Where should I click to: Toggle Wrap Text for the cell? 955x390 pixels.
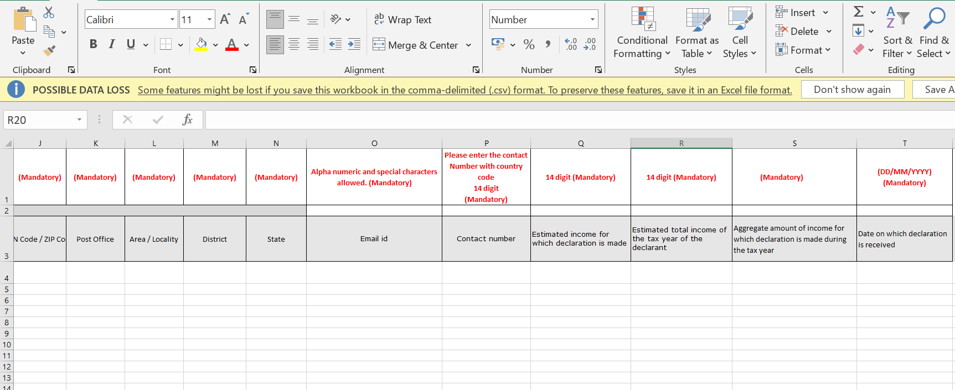pyautogui.click(x=402, y=19)
